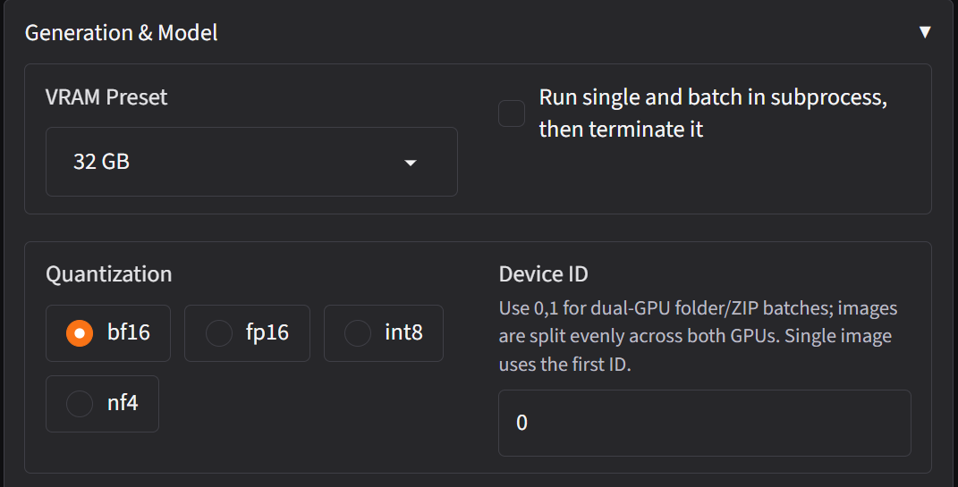Viewport: 958px width, 487px height.
Task: Collapse section using the white triangle arrow
Action: click(925, 32)
